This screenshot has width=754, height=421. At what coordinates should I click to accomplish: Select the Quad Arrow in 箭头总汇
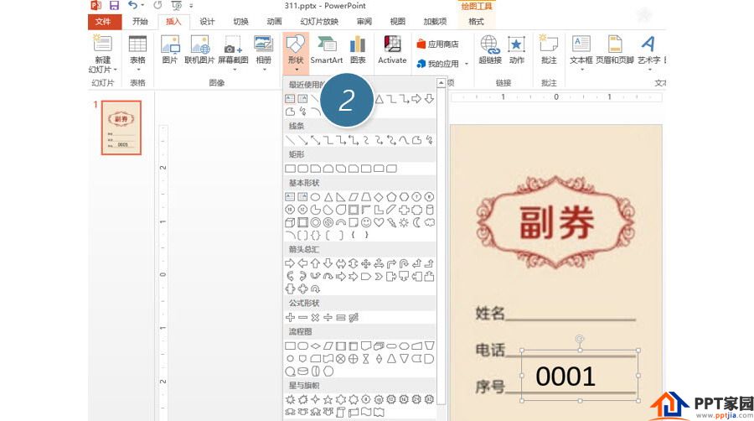tap(366, 263)
